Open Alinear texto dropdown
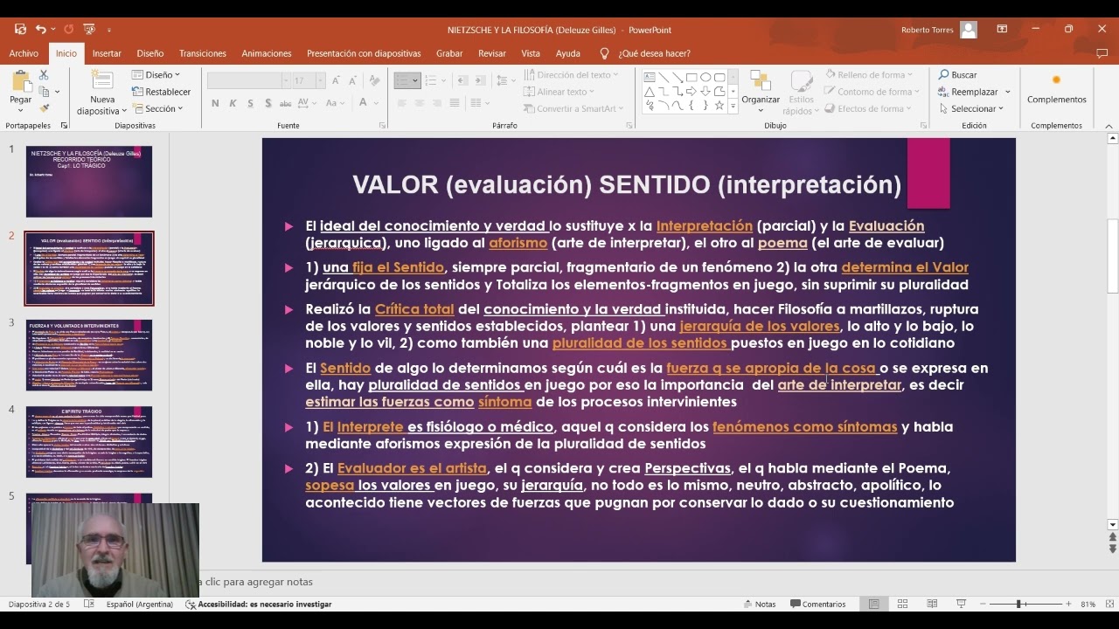This screenshot has height=629, width=1119. [x=559, y=92]
